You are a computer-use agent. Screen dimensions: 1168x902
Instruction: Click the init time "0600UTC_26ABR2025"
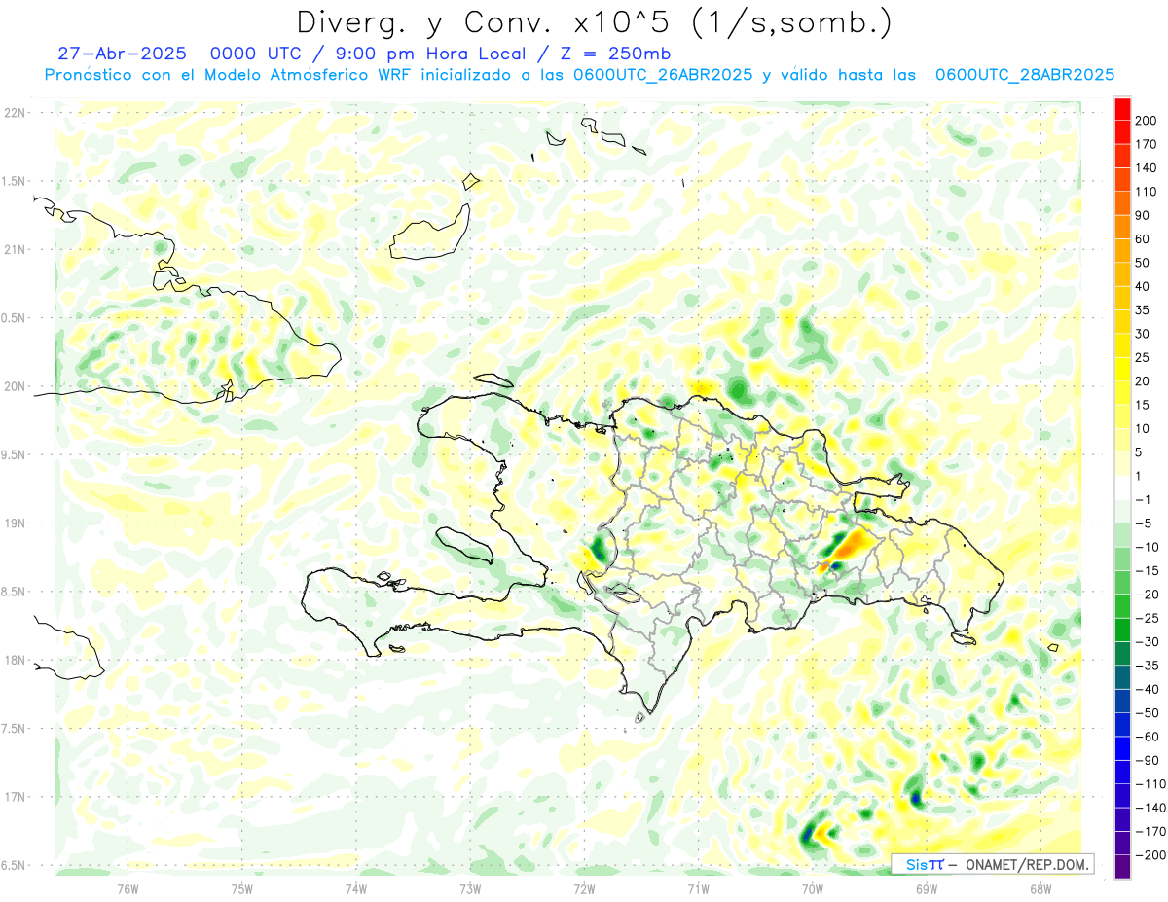pos(661,75)
